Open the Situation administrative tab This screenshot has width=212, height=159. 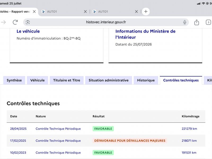tap(109, 80)
